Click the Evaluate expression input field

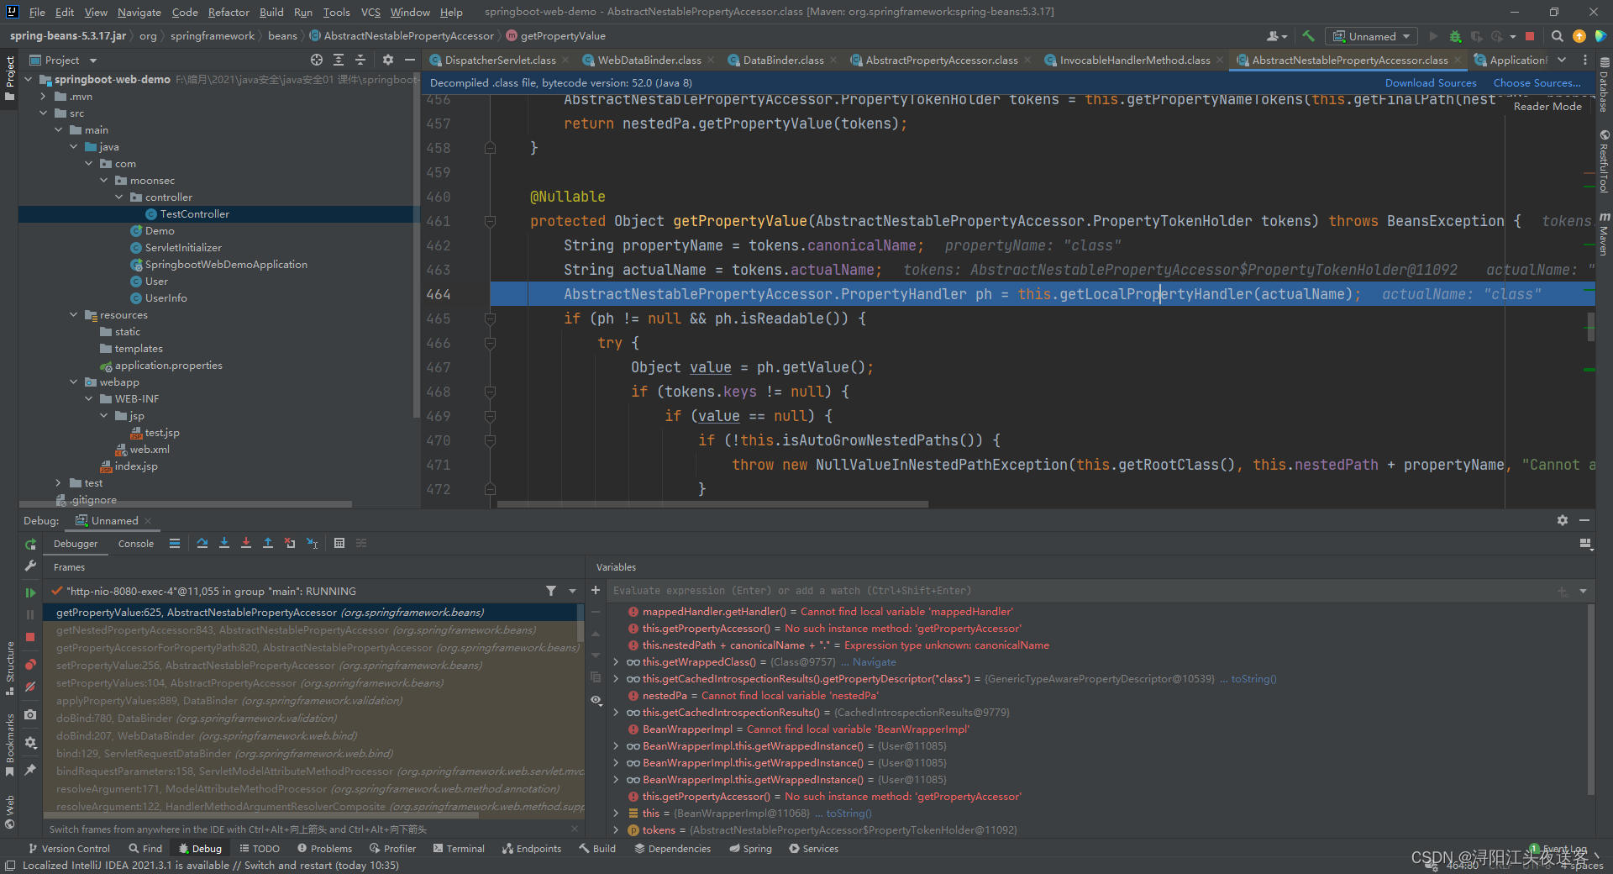1080,591
